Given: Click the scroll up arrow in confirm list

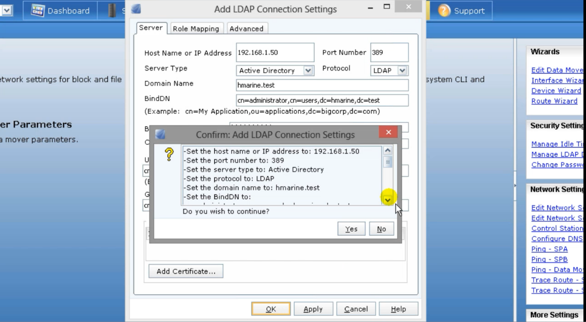Looking at the screenshot, I should pyautogui.click(x=388, y=151).
